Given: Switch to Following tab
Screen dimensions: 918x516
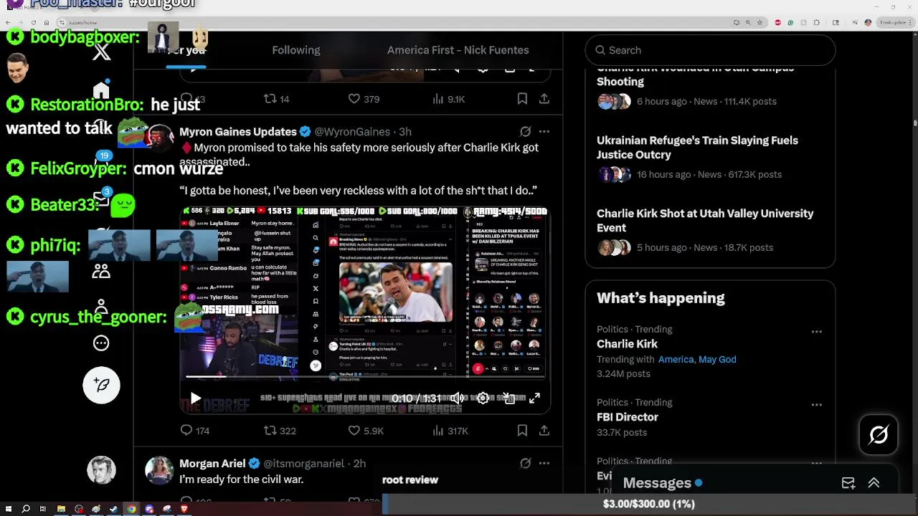Looking at the screenshot, I should pos(296,50).
